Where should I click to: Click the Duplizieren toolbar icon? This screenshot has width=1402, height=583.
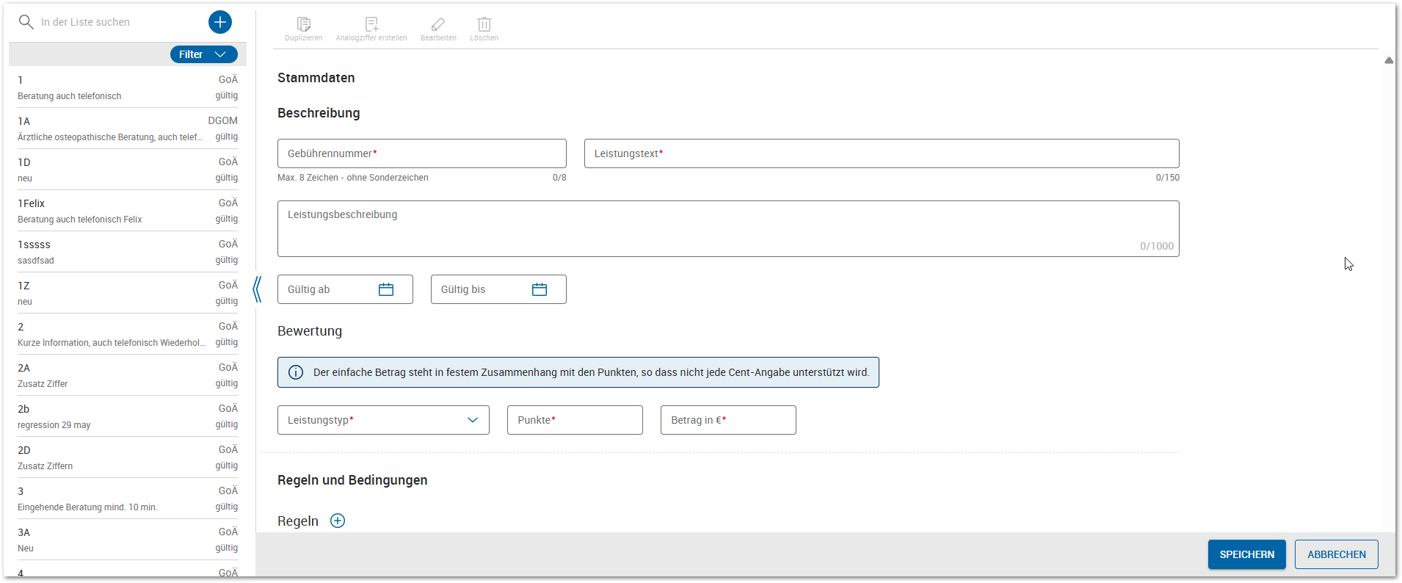click(x=304, y=25)
